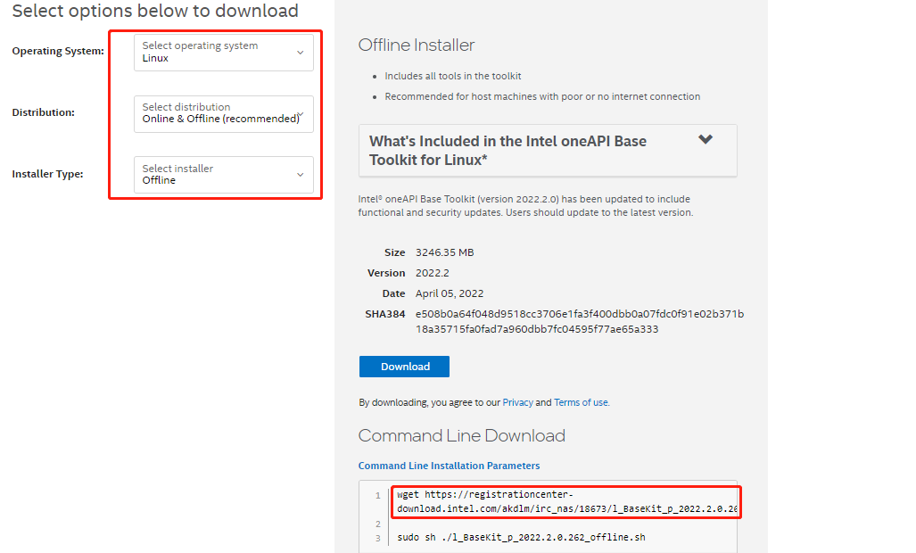The width and height of the screenshot is (916, 553).
Task: Open the Installer Type dropdown showing Offline
Action: coord(223,175)
